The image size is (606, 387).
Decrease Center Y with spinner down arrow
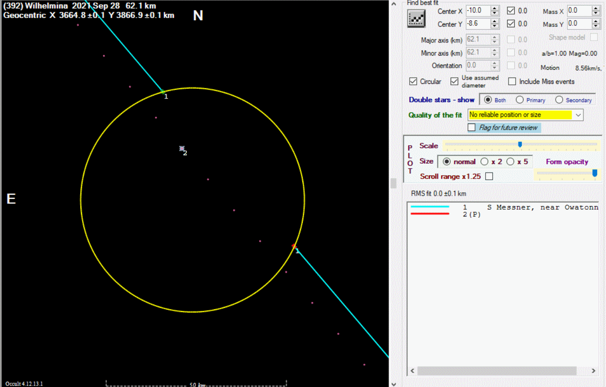(494, 26)
